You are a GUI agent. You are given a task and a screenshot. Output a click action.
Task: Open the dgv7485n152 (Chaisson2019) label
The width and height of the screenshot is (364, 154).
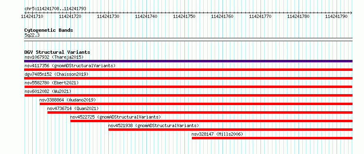[56, 74]
